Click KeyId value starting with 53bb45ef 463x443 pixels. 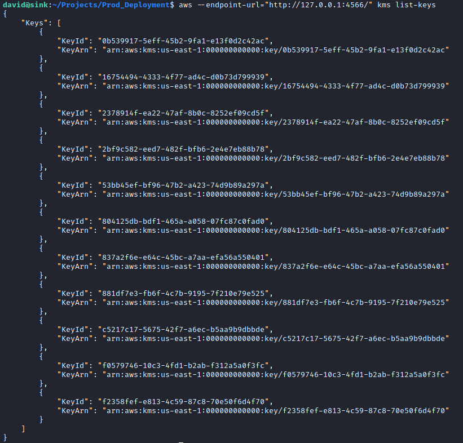[186, 185]
